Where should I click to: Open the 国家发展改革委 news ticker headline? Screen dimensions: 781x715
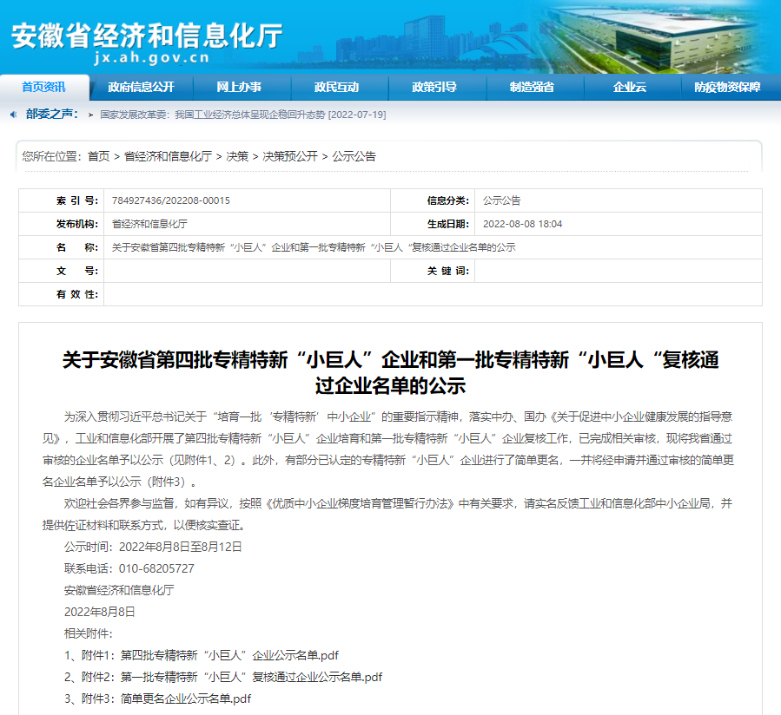[x=243, y=115]
